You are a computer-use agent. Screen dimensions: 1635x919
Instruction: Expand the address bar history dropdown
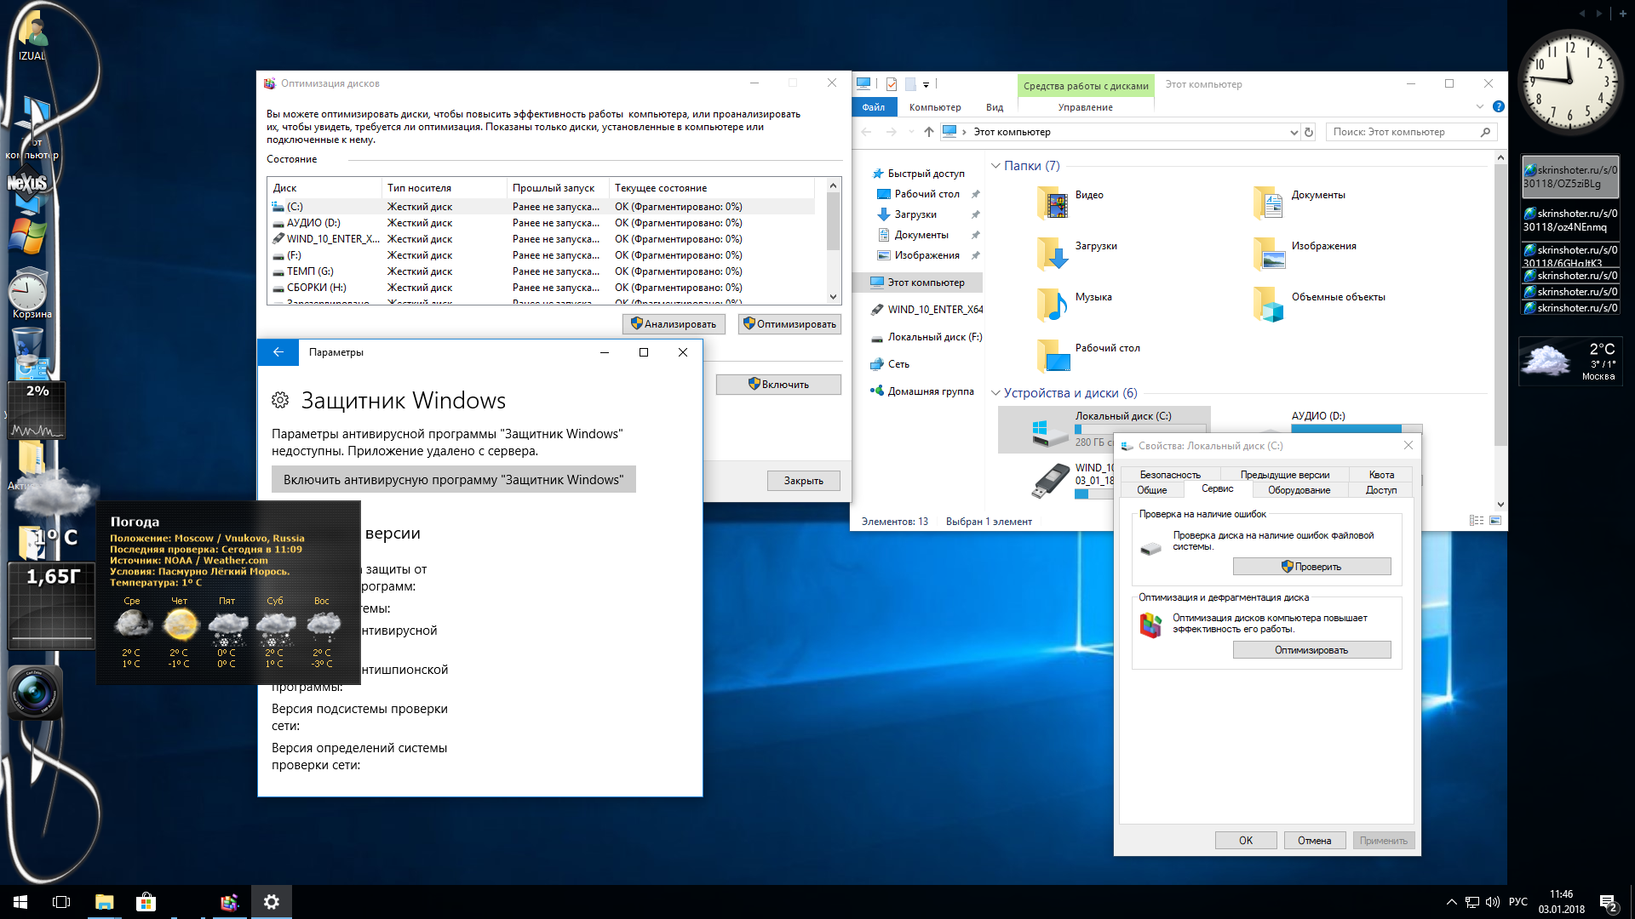coord(1294,132)
